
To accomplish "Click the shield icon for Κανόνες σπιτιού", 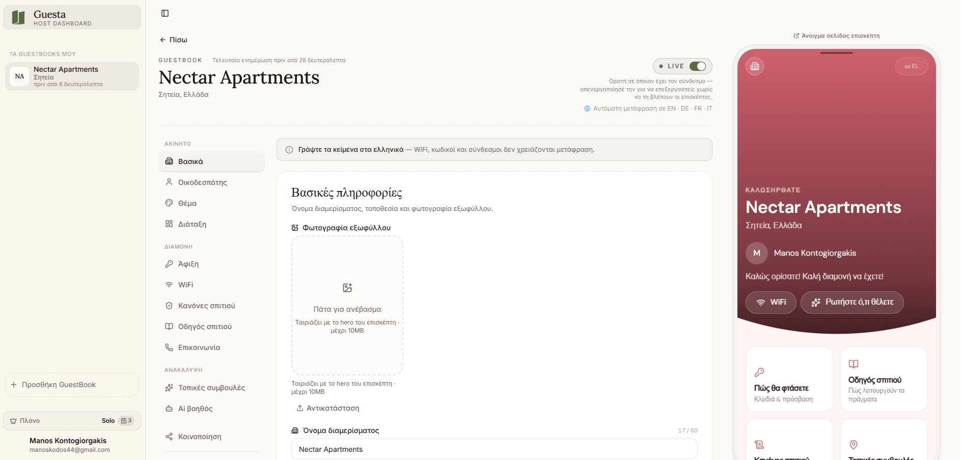I will coord(169,306).
